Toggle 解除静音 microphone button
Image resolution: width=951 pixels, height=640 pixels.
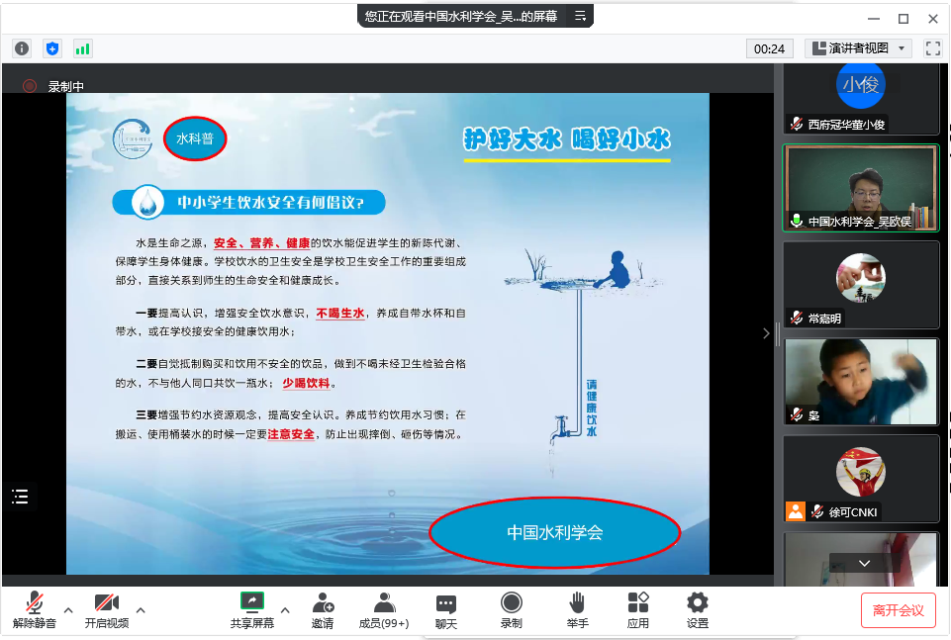35,609
